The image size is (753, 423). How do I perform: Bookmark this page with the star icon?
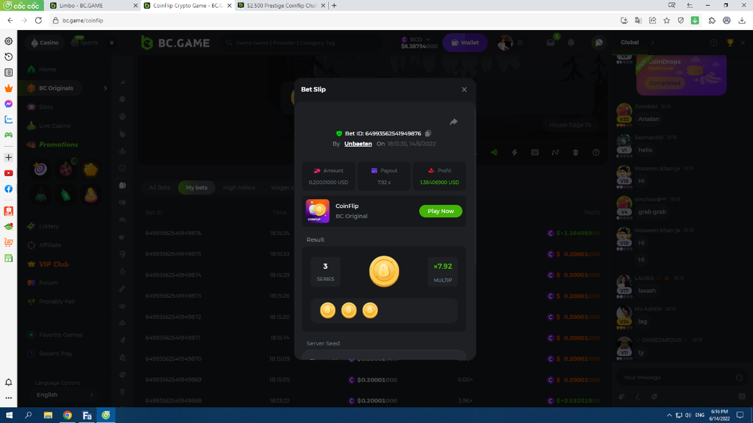tap(666, 20)
